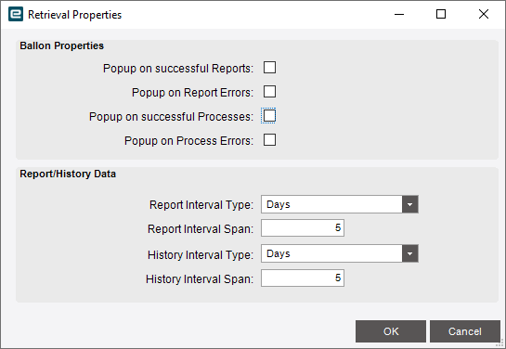Click the window resize grip corner

click(x=500, y=343)
